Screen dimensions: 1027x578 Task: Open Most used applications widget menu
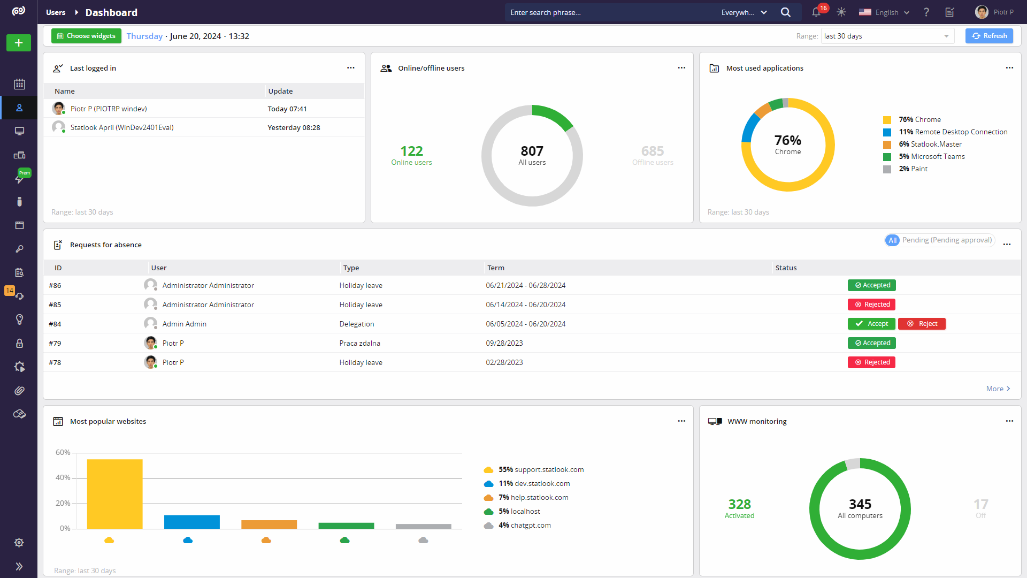pos(1009,68)
